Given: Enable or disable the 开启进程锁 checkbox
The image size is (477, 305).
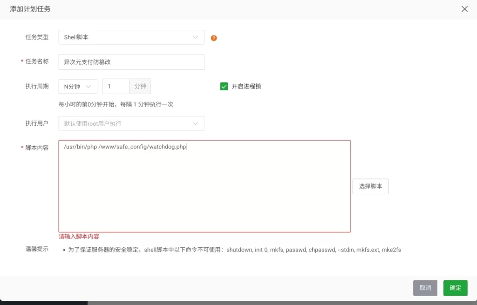Looking at the screenshot, I should 224,86.
